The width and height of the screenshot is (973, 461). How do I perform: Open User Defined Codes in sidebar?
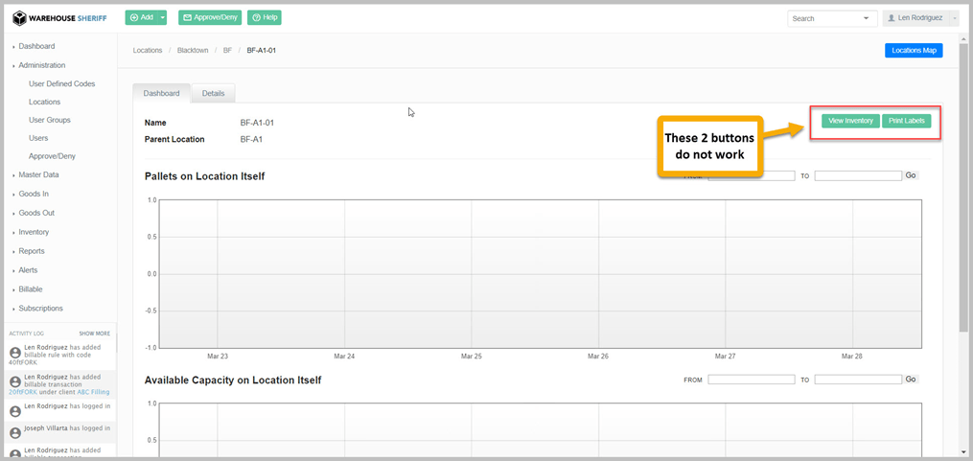[61, 83]
